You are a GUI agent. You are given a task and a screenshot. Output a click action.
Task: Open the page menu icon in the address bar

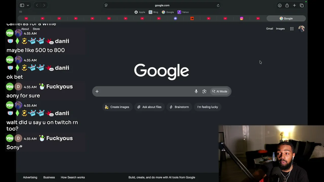click(x=106, y=5)
